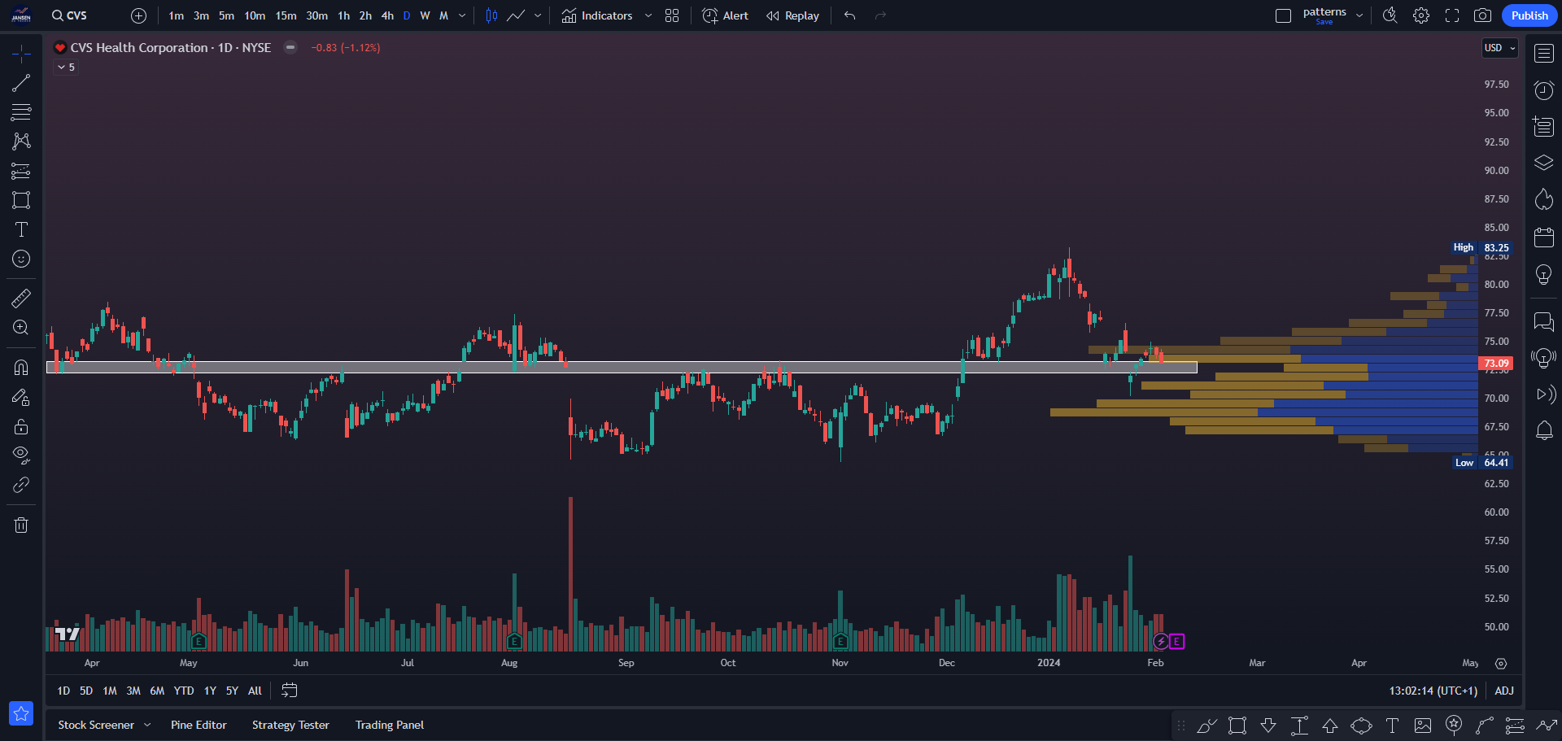Open the quick search icon
Screen dimensions: 1562x741
(x=1390, y=15)
